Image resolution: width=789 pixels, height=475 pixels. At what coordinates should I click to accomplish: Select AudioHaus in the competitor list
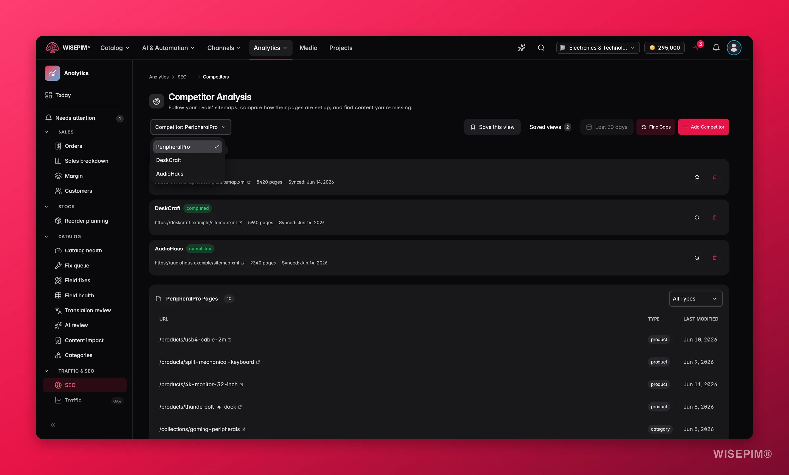tap(187, 174)
